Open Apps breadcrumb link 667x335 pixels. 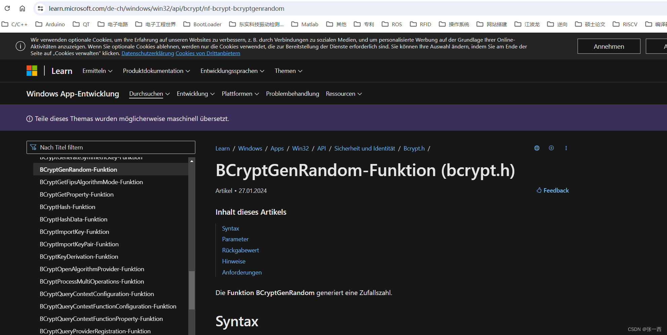[277, 149]
